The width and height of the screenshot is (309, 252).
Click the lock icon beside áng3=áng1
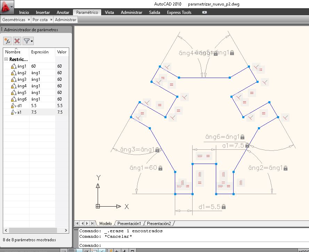[x=157, y=150]
